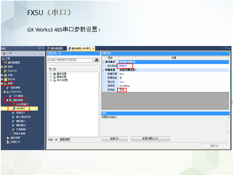This screenshot has width=233, height=175.
Task: Click the 模拟输出 icon
Action: (14, 125)
